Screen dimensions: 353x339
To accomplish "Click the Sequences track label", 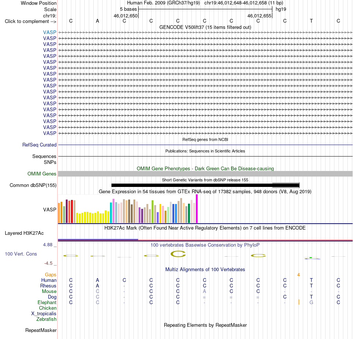I will [x=44, y=157].
